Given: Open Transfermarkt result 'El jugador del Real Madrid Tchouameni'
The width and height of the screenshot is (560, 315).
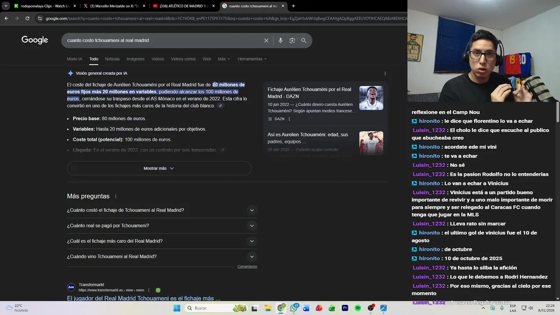Looking at the screenshot, I should tap(143, 298).
